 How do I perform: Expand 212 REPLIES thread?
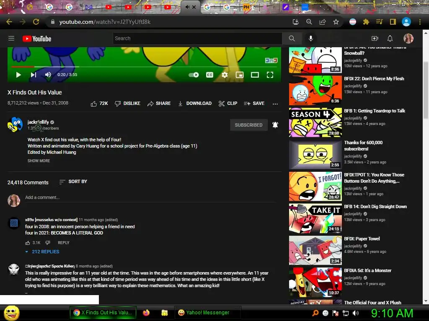(42, 252)
